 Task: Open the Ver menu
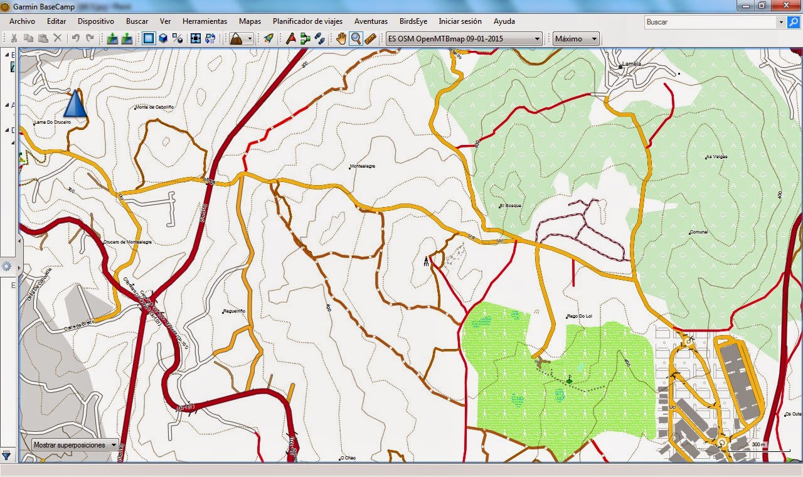[x=165, y=21]
